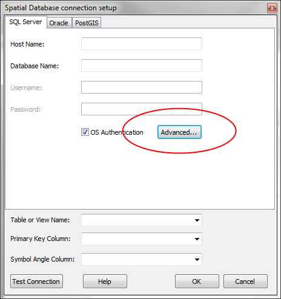The image size is (281, 299).
Task: Open the Advanced... connection options
Action: click(x=179, y=132)
